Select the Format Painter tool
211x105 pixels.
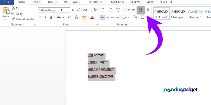(x=23, y=19)
